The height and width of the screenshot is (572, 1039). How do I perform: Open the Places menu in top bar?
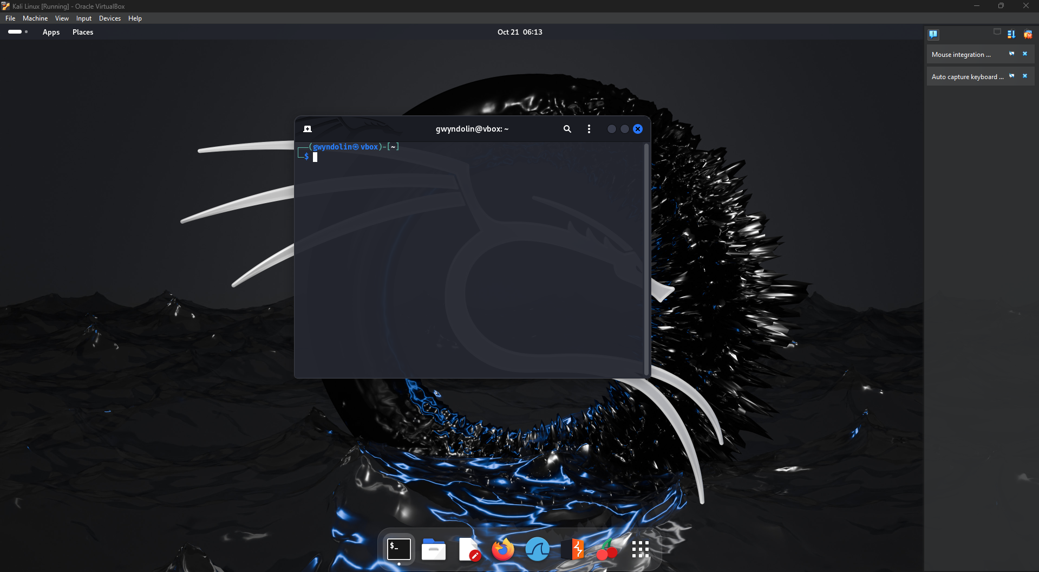(83, 32)
